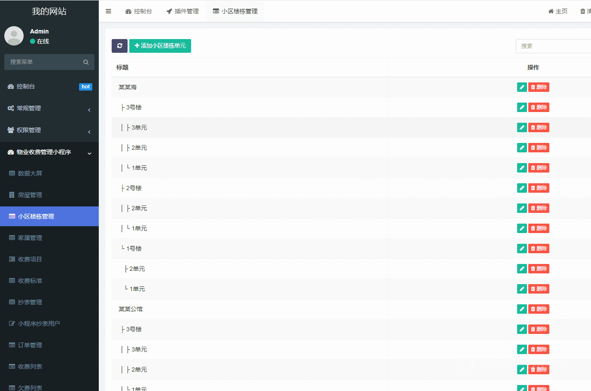Image resolution: width=591 pixels, height=391 pixels.
Task: Expand the 常规管理 sidebar menu
Action: pos(49,109)
